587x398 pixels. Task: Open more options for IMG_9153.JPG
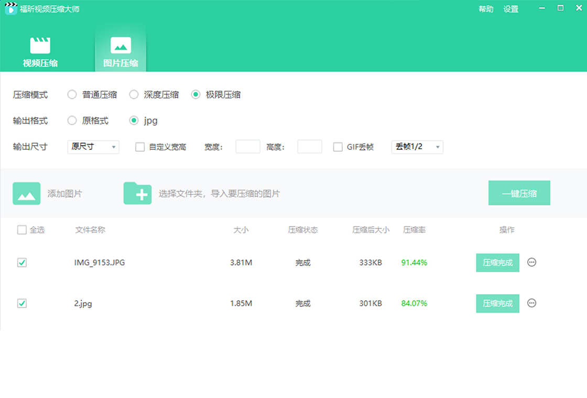tap(531, 262)
